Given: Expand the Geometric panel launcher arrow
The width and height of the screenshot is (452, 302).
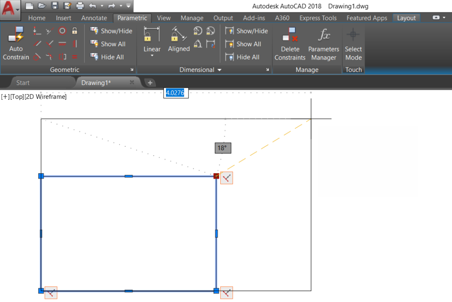Looking at the screenshot, I should coord(132,70).
